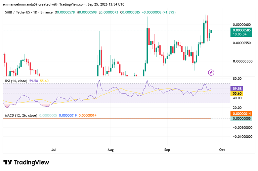The image size is (258, 171).
Task: Click the orange 0.00000014 value in MACD legend
Action: point(88,115)
